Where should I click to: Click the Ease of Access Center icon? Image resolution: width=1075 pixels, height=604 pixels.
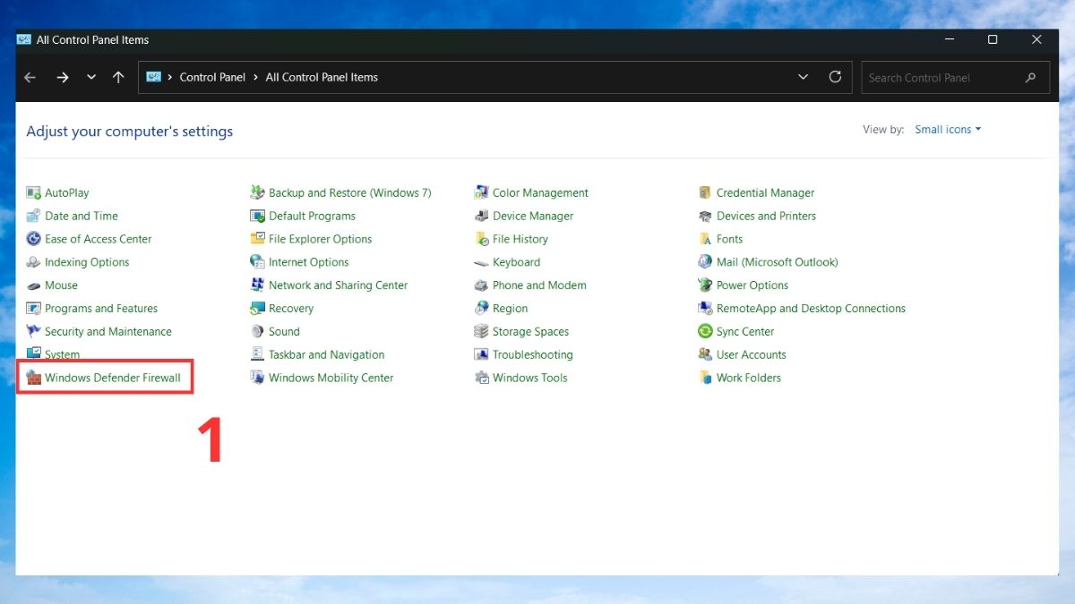point(34,239)
